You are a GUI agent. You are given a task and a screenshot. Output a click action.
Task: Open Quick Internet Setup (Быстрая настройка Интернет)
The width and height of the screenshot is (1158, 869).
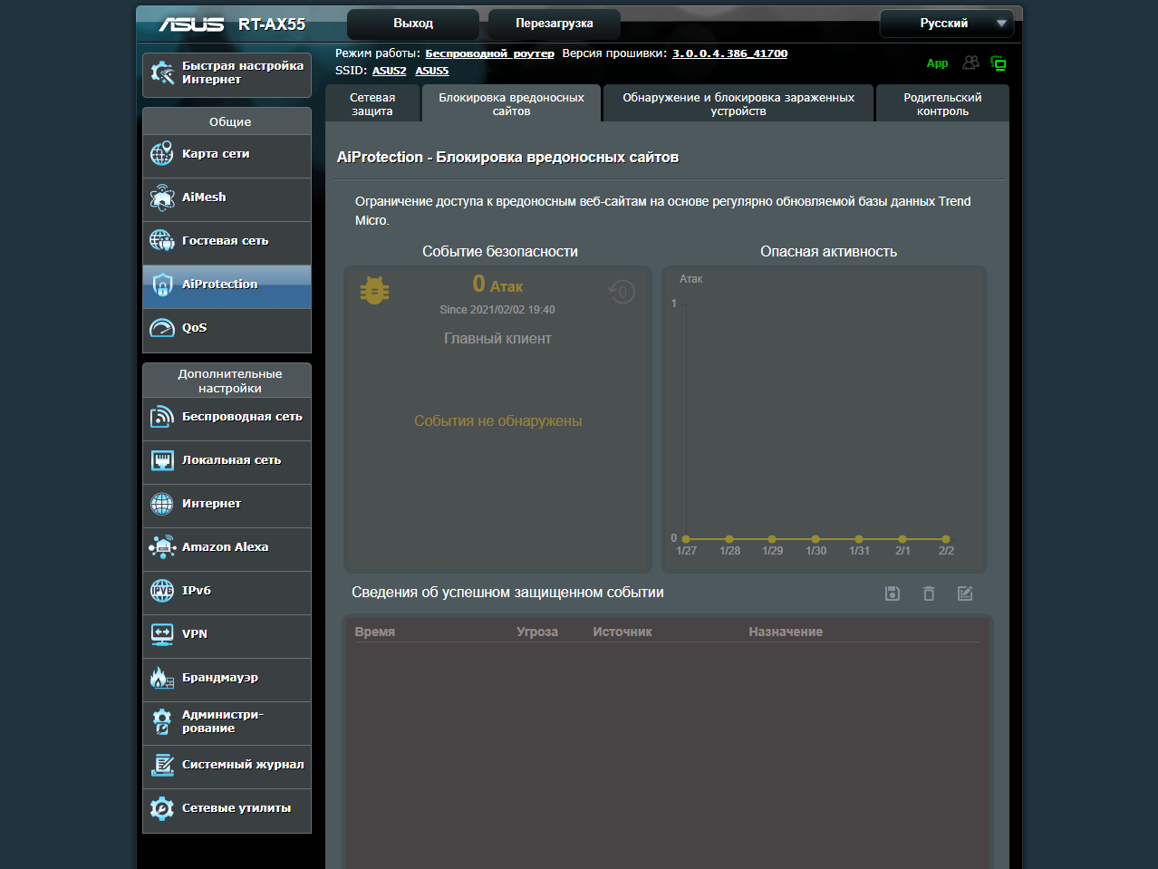pos(227,73)
